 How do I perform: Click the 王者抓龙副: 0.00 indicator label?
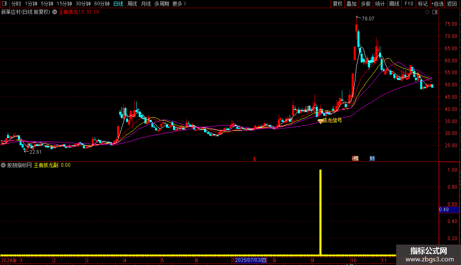click(x=52, y=165)
